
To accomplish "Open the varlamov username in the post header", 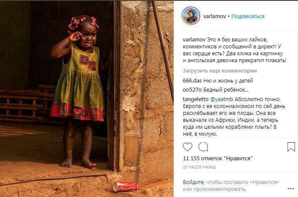I will (x=214, y=16).
